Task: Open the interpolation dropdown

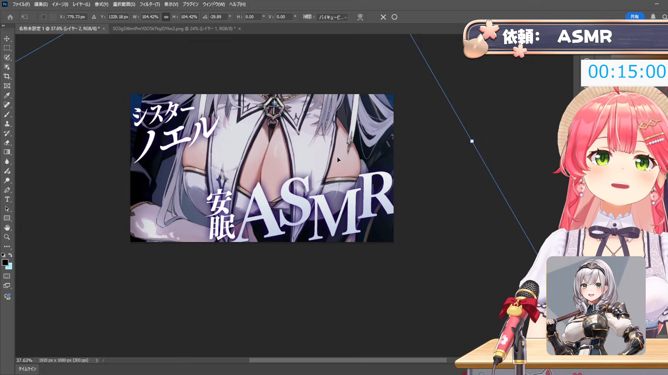Action: click(332, 17)
